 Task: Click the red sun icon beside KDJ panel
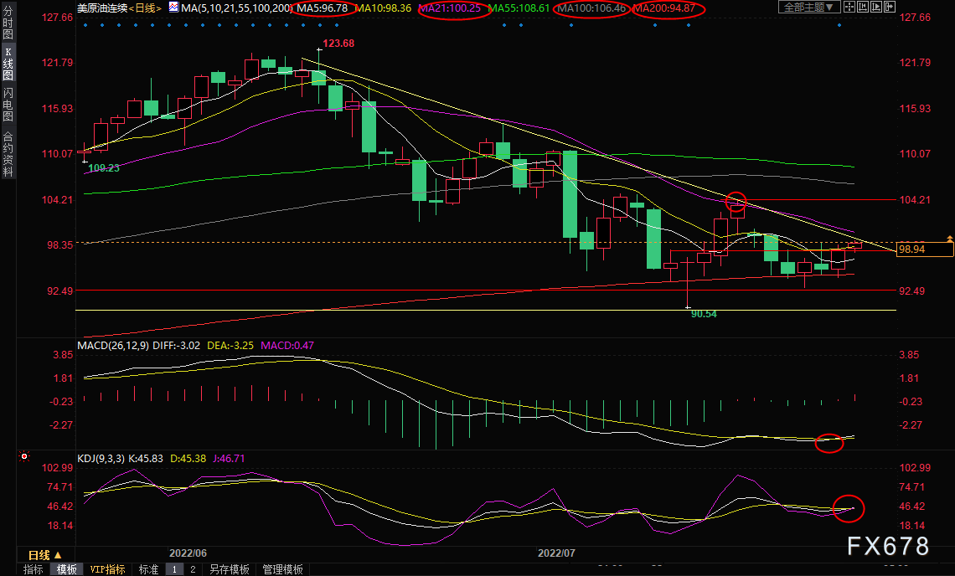(24, 457)
